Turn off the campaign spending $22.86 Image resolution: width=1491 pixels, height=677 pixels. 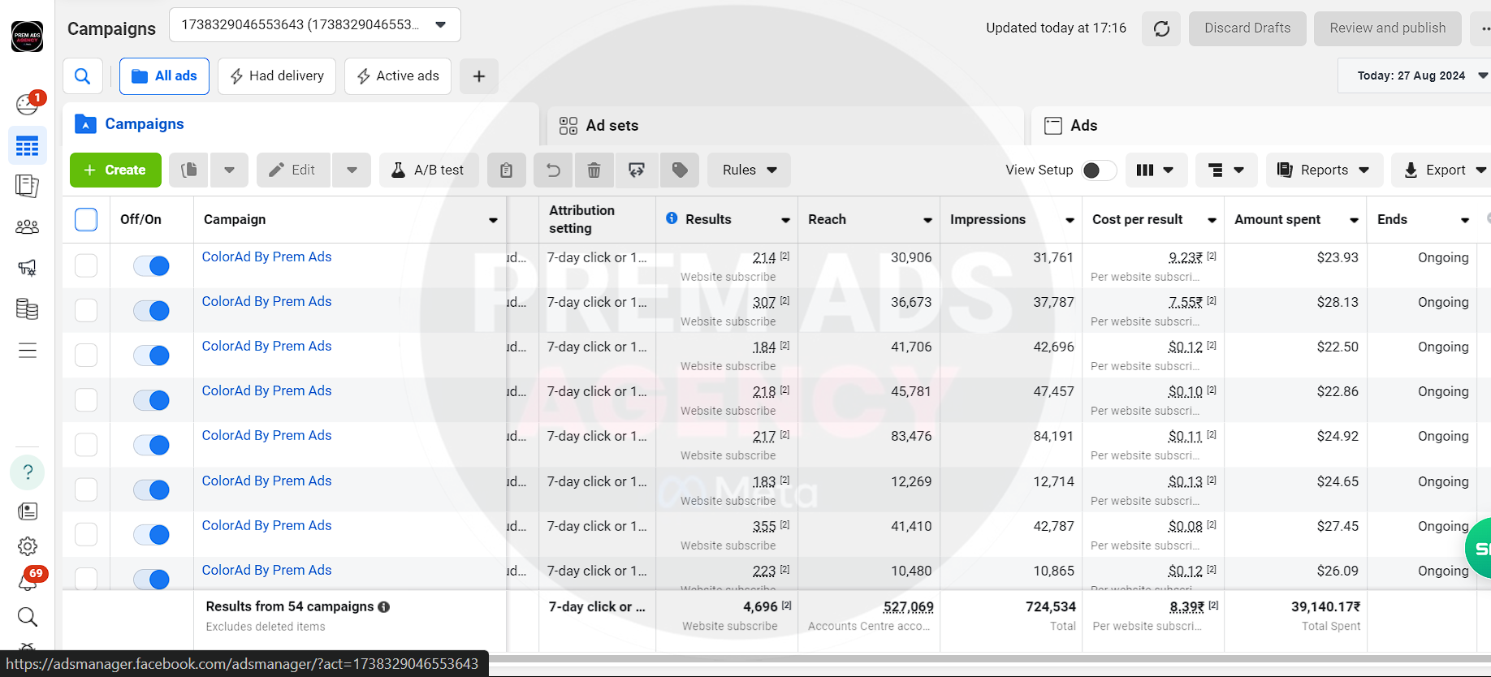[x=151, y=400]
